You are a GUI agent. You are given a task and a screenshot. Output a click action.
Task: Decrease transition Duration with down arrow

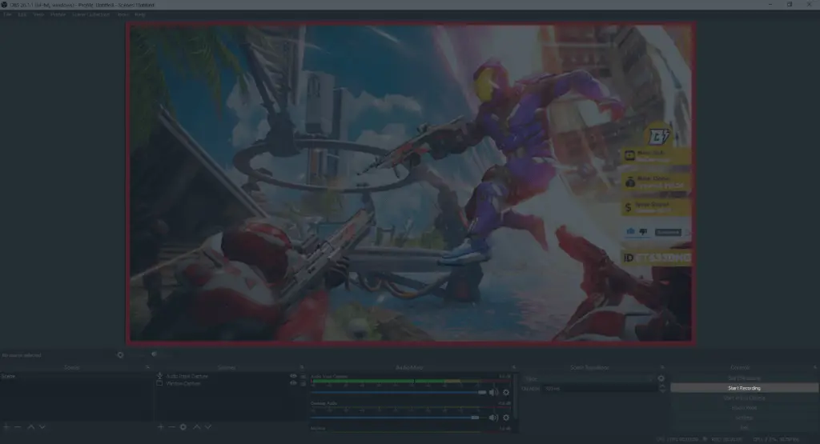point(661,390)
